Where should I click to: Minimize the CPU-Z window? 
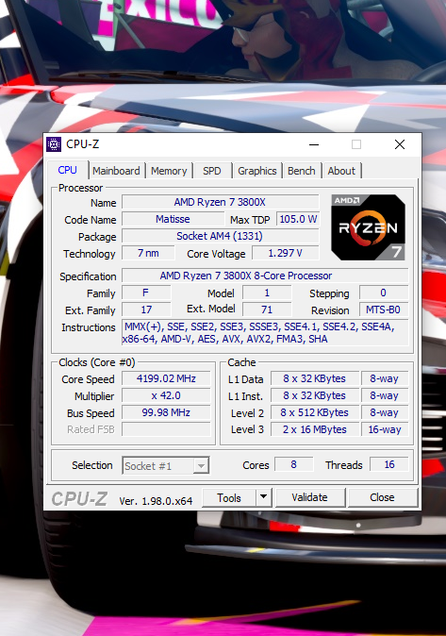[x=314, y=144]
